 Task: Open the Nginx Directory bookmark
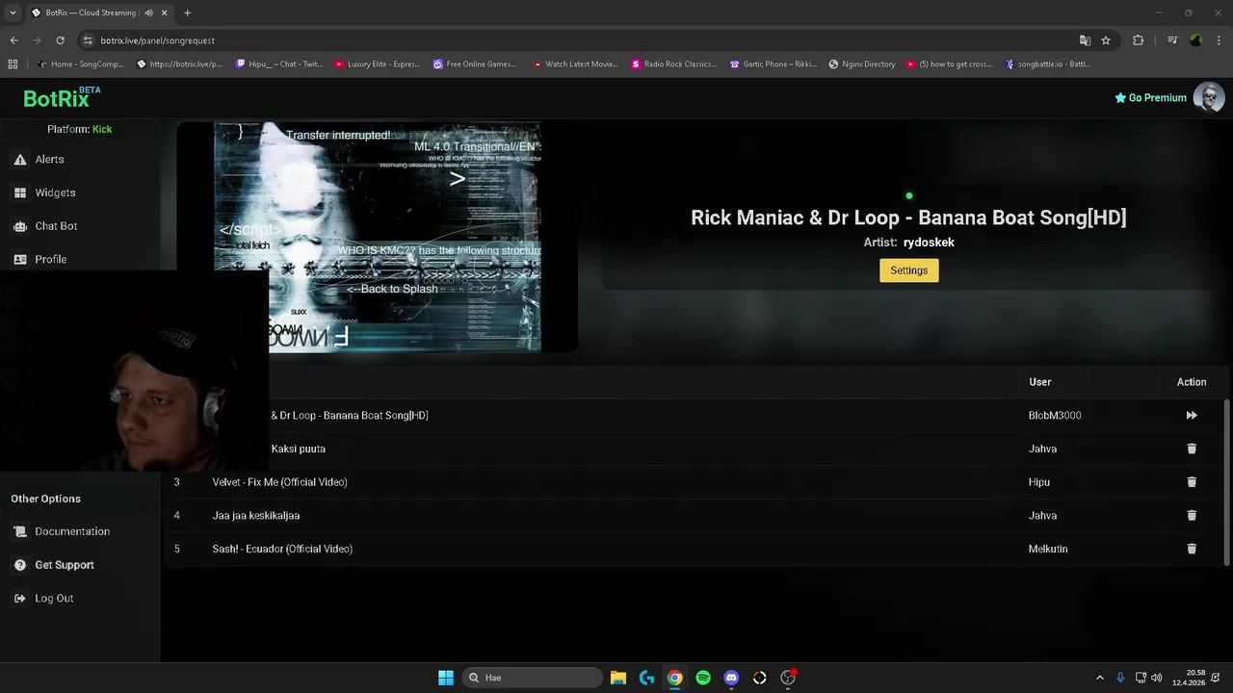(862, 64)
